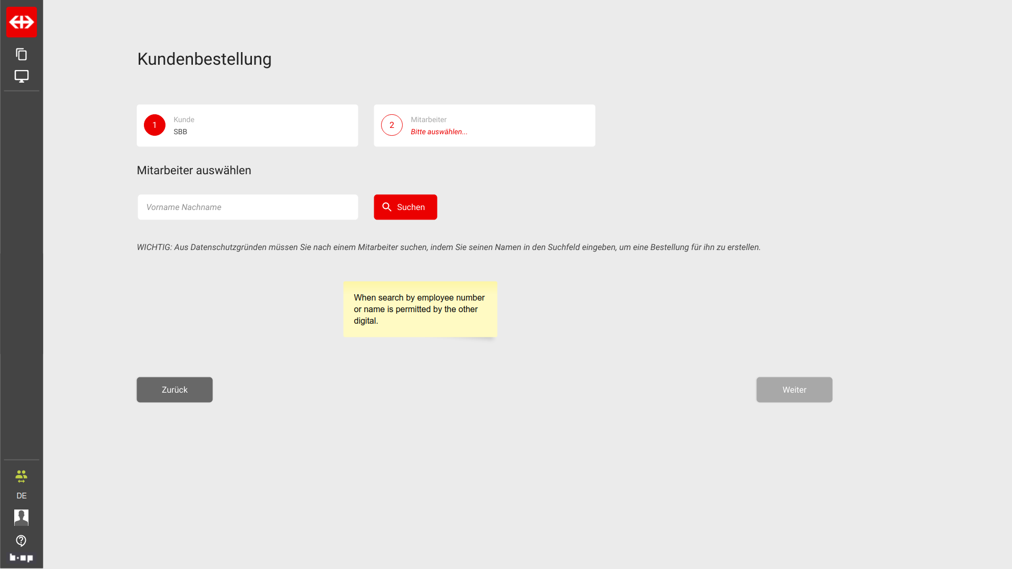This screenshot has width=1012, height=569.
Task: Open the help question mark icon
Action: (x=21, y=541)
